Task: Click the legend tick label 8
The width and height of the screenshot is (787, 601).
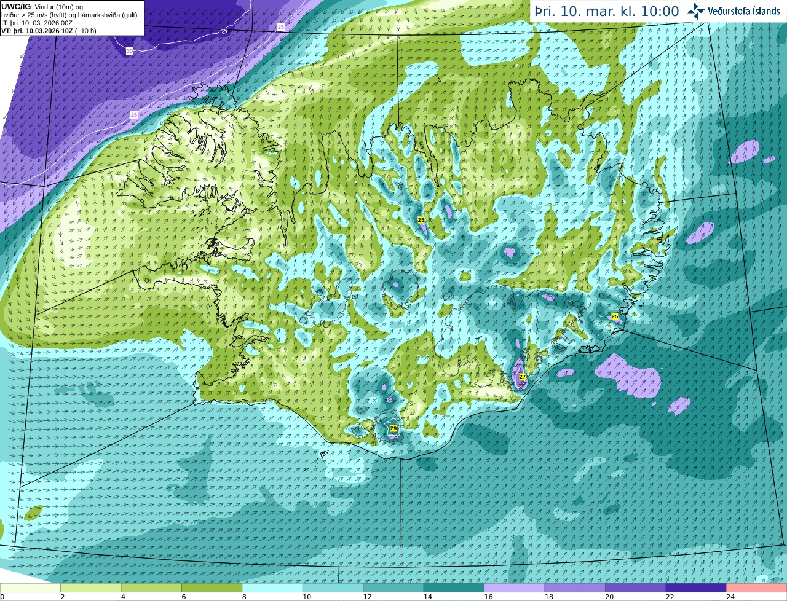Action: pos(244,597)
